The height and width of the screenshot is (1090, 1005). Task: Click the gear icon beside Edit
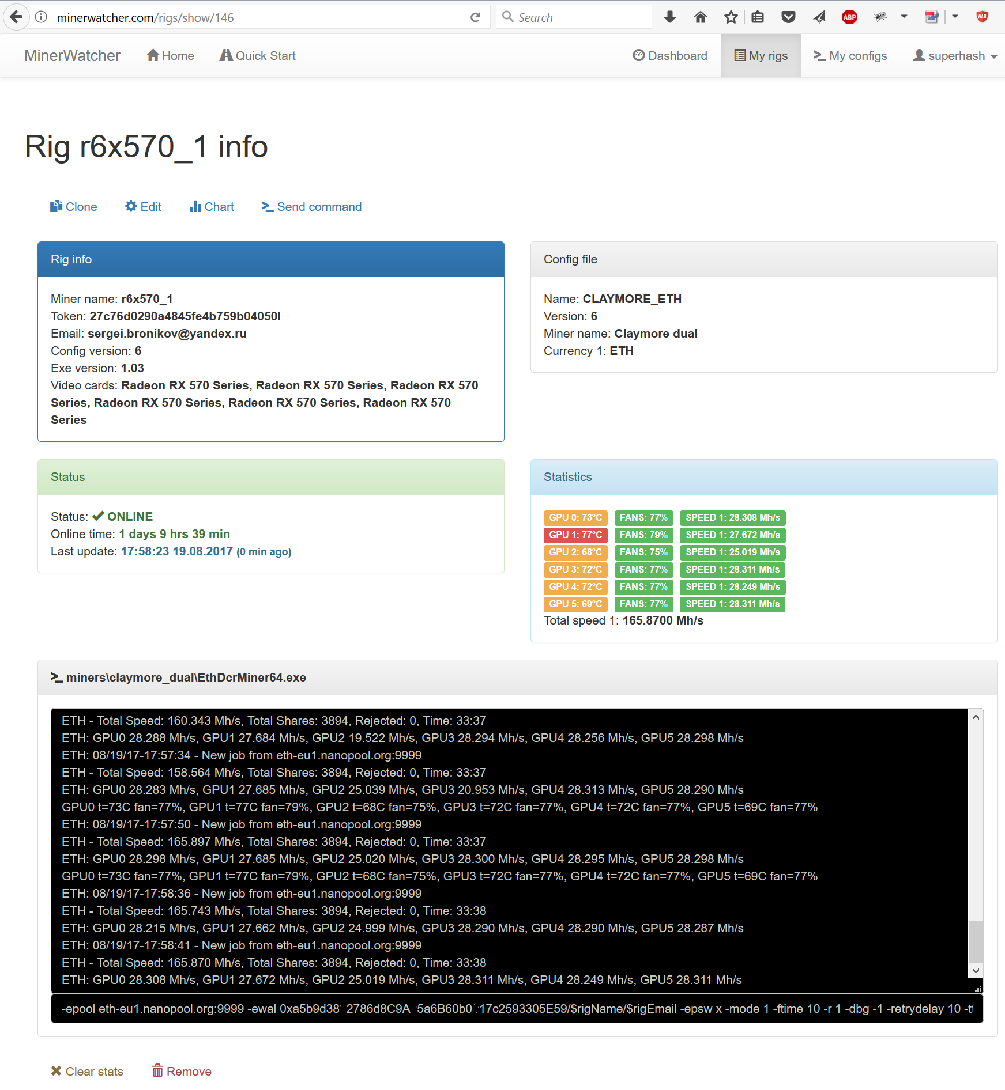coord(131,206)
